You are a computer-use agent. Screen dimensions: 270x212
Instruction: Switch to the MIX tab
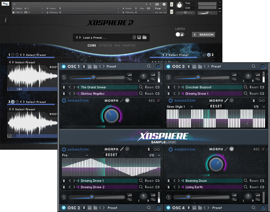117,46
